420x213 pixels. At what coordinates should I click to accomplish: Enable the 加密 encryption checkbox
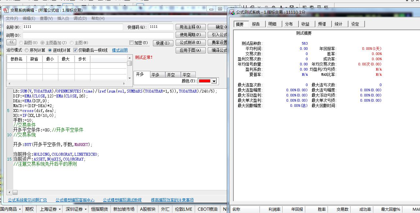[x=131, y=43]
